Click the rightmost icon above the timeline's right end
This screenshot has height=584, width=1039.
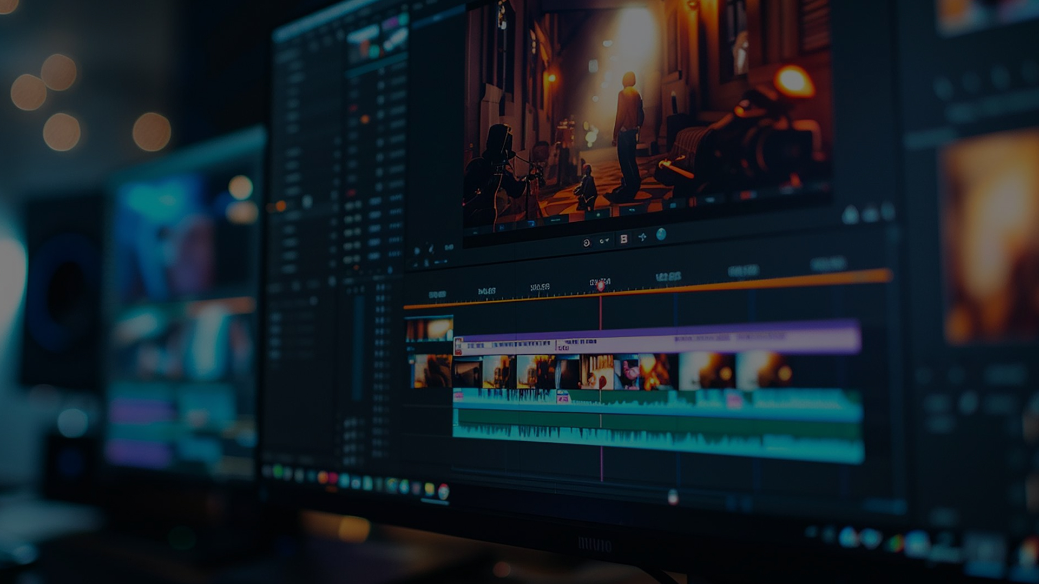pos(888,211)
